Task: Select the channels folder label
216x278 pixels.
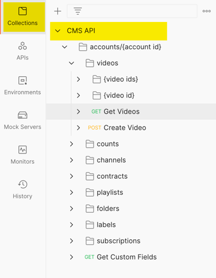Action: pyautogui.click(x=111, y=160)
